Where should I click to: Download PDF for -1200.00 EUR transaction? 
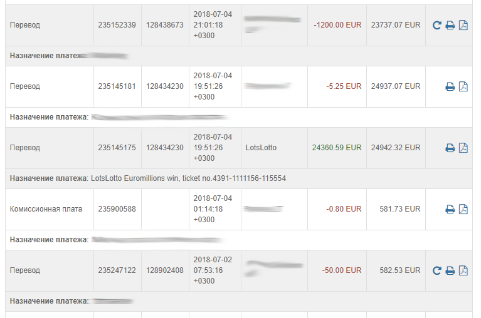tap(463, 25)
